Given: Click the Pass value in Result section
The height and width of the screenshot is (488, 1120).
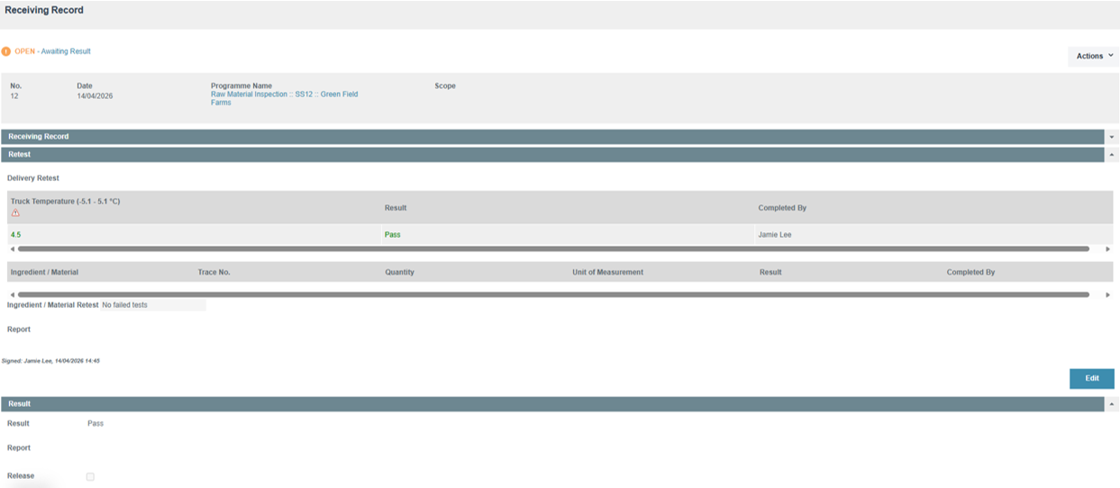Looking at the screenshot, I should (x=96, y=423).
